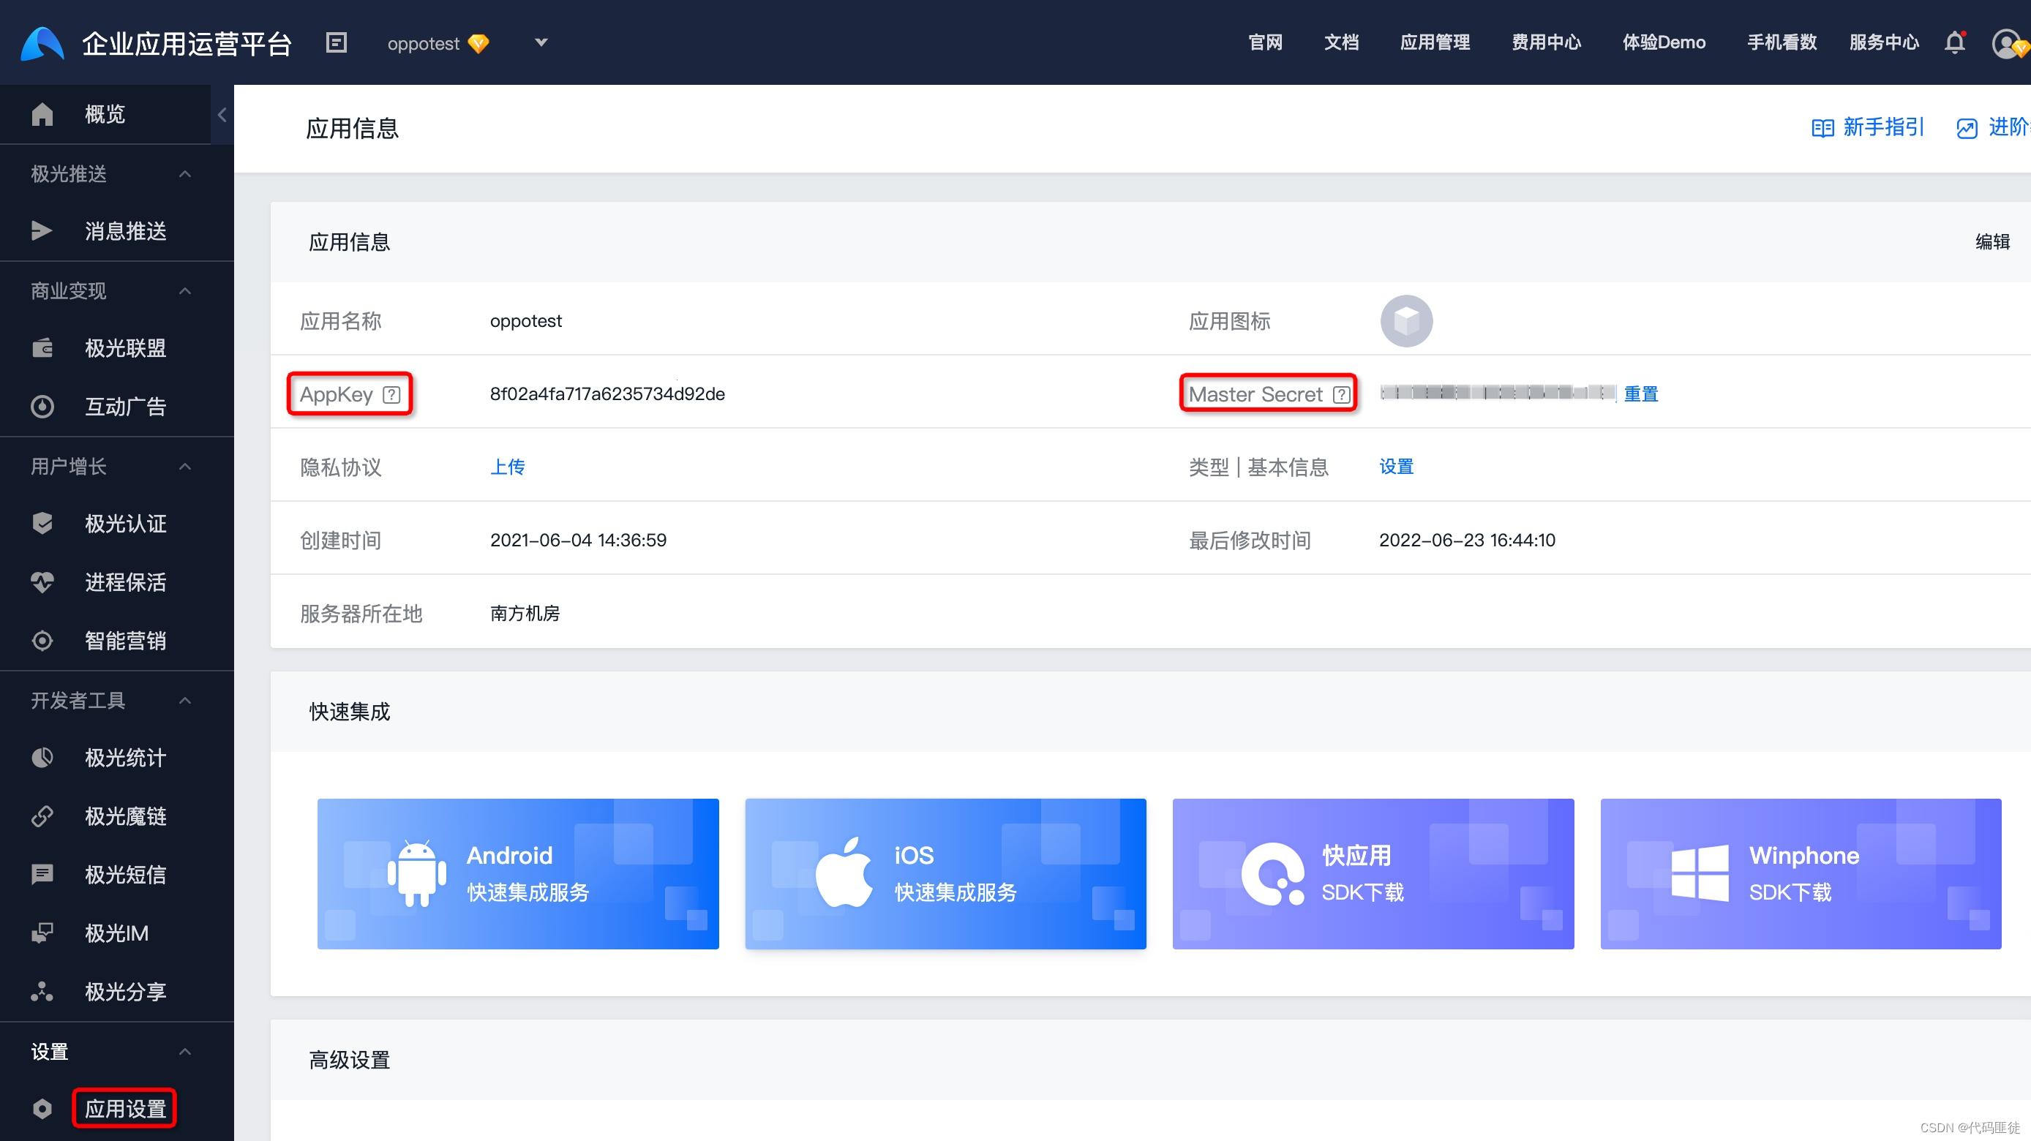Click creation time 2021-06-04 14:36:59
The image size is (2031, 1141).
(x=578, y=541)
